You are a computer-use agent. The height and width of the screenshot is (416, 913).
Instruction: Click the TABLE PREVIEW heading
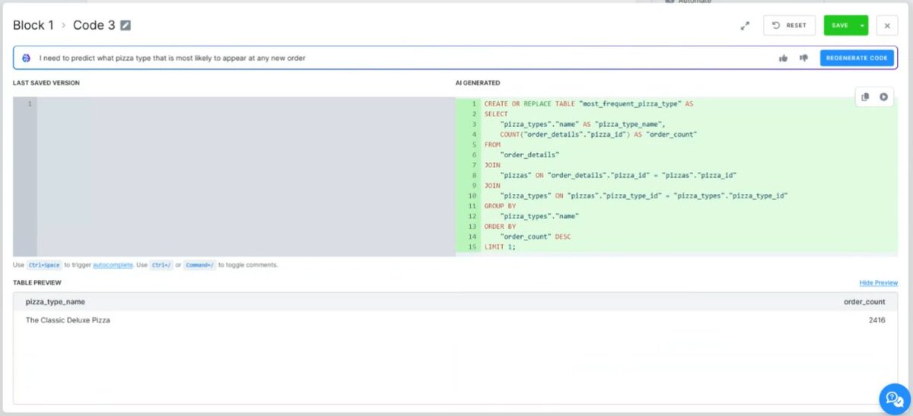point(37,283)
